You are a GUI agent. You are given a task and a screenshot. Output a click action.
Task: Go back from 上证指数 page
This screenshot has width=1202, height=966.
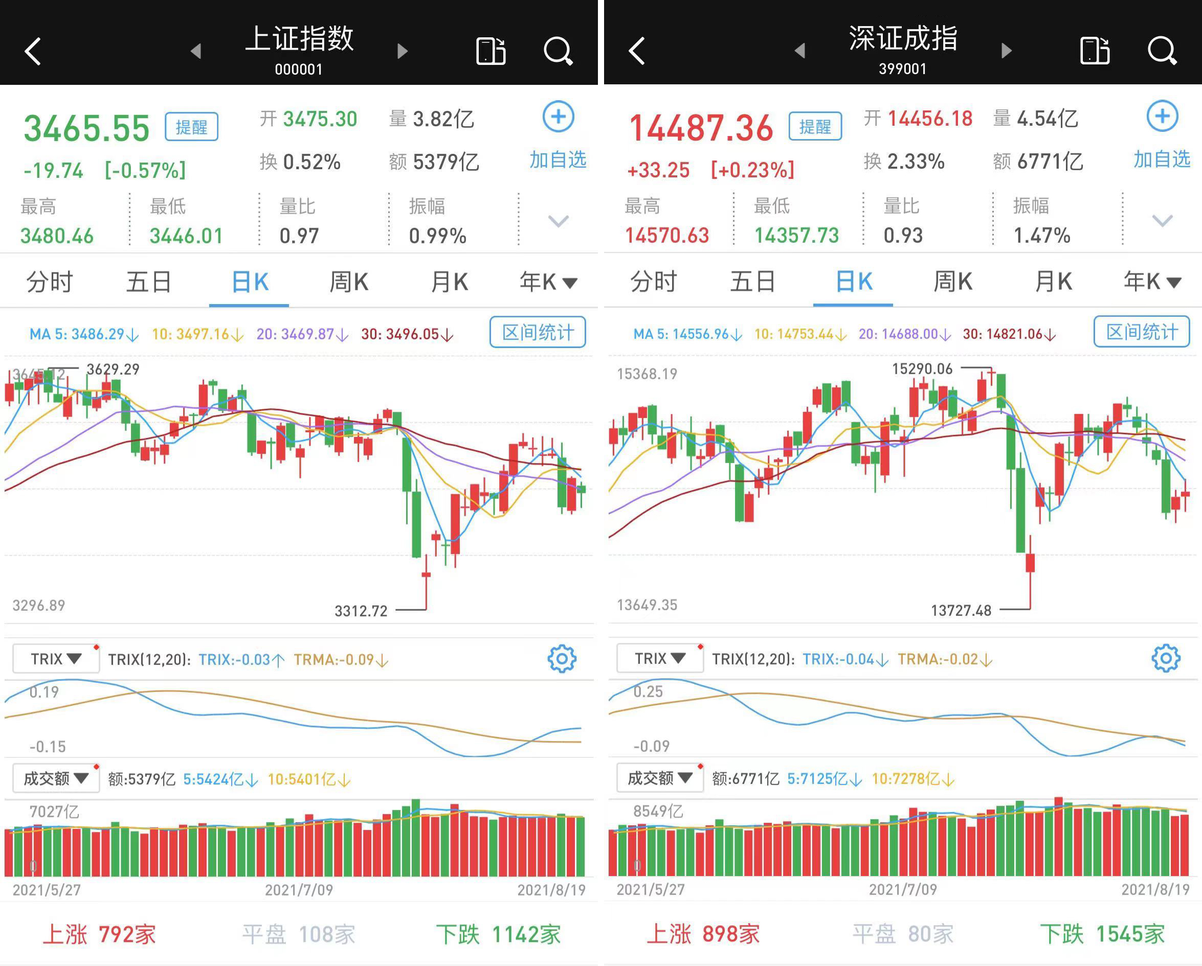click(x=33, y=51)
